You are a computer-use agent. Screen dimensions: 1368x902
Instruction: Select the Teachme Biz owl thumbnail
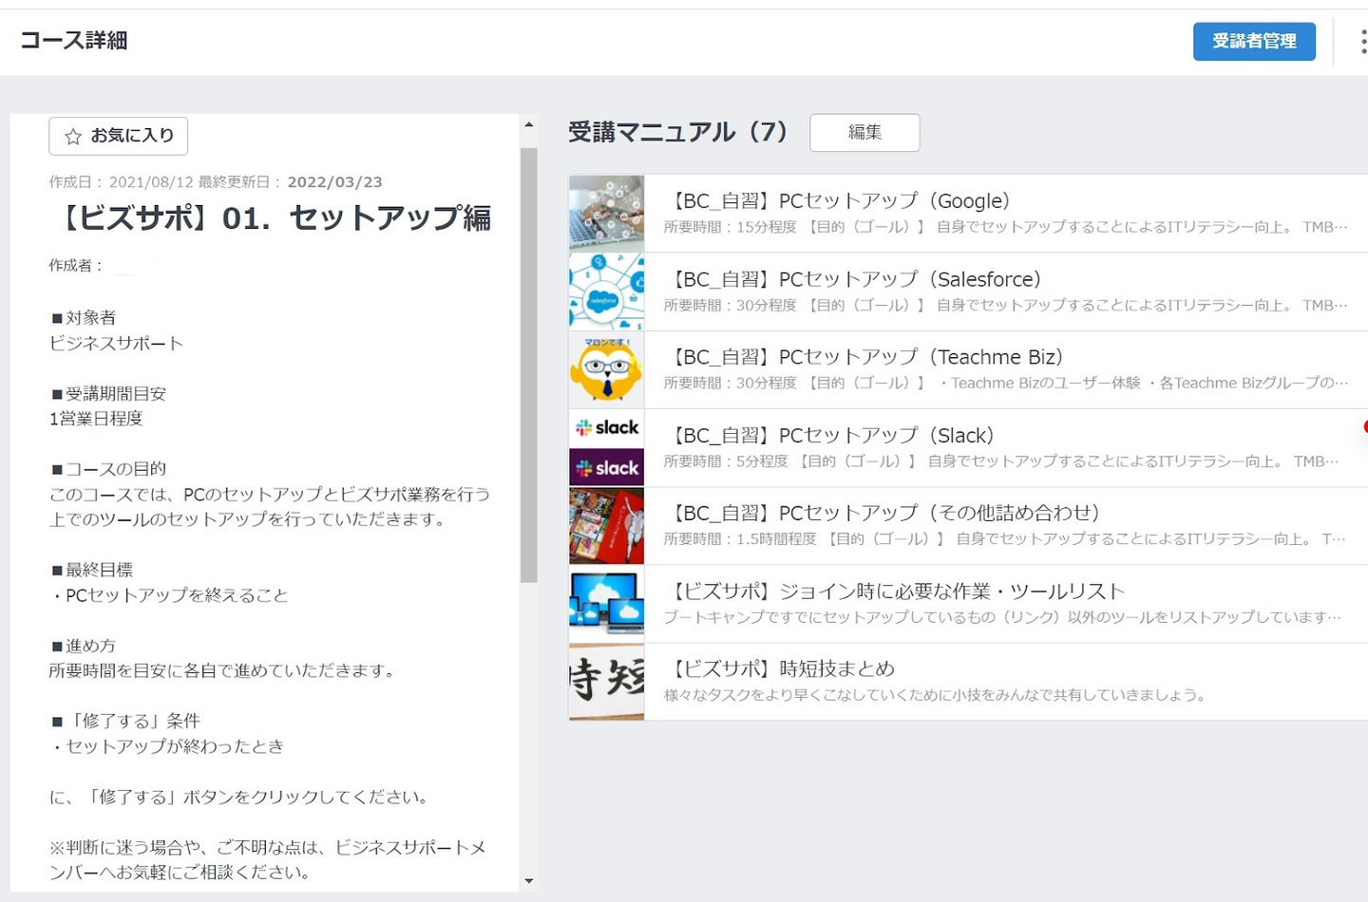[606, 369]
